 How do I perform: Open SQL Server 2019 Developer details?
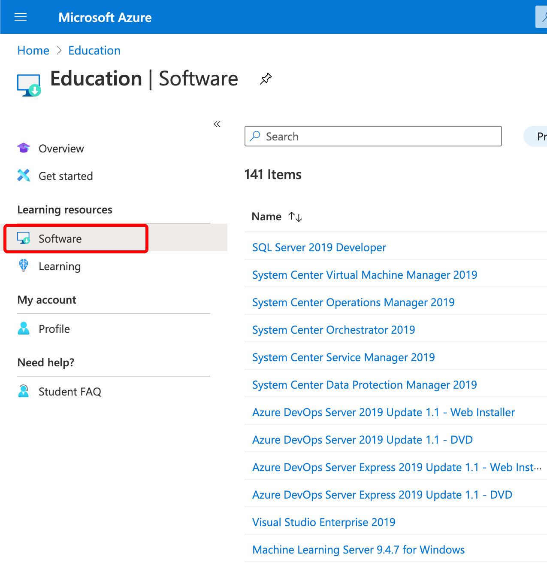(x=319, y=247)
